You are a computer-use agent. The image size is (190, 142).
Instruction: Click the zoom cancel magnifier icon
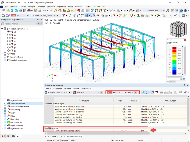(79, 11)
